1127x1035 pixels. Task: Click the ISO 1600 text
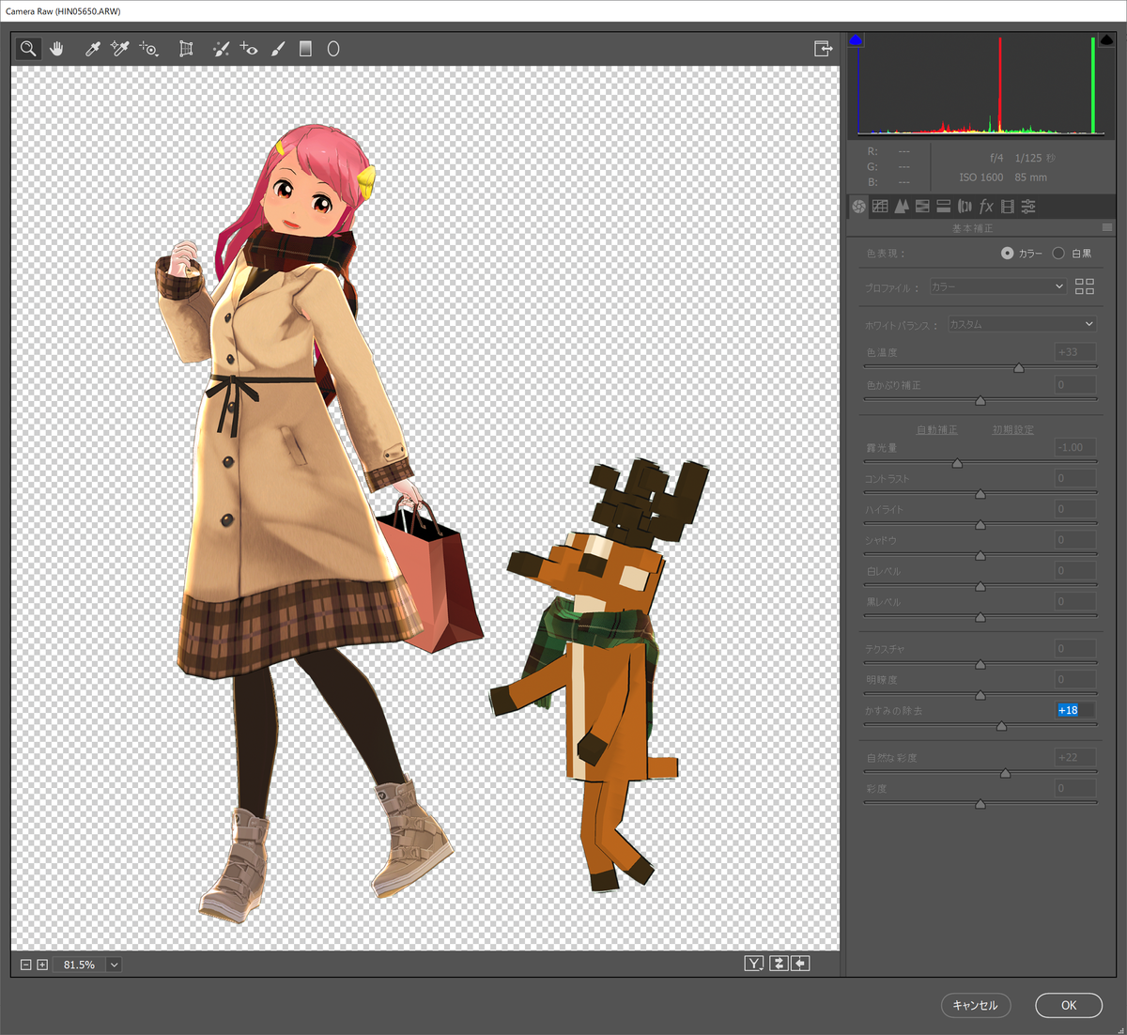click(981, 178)
